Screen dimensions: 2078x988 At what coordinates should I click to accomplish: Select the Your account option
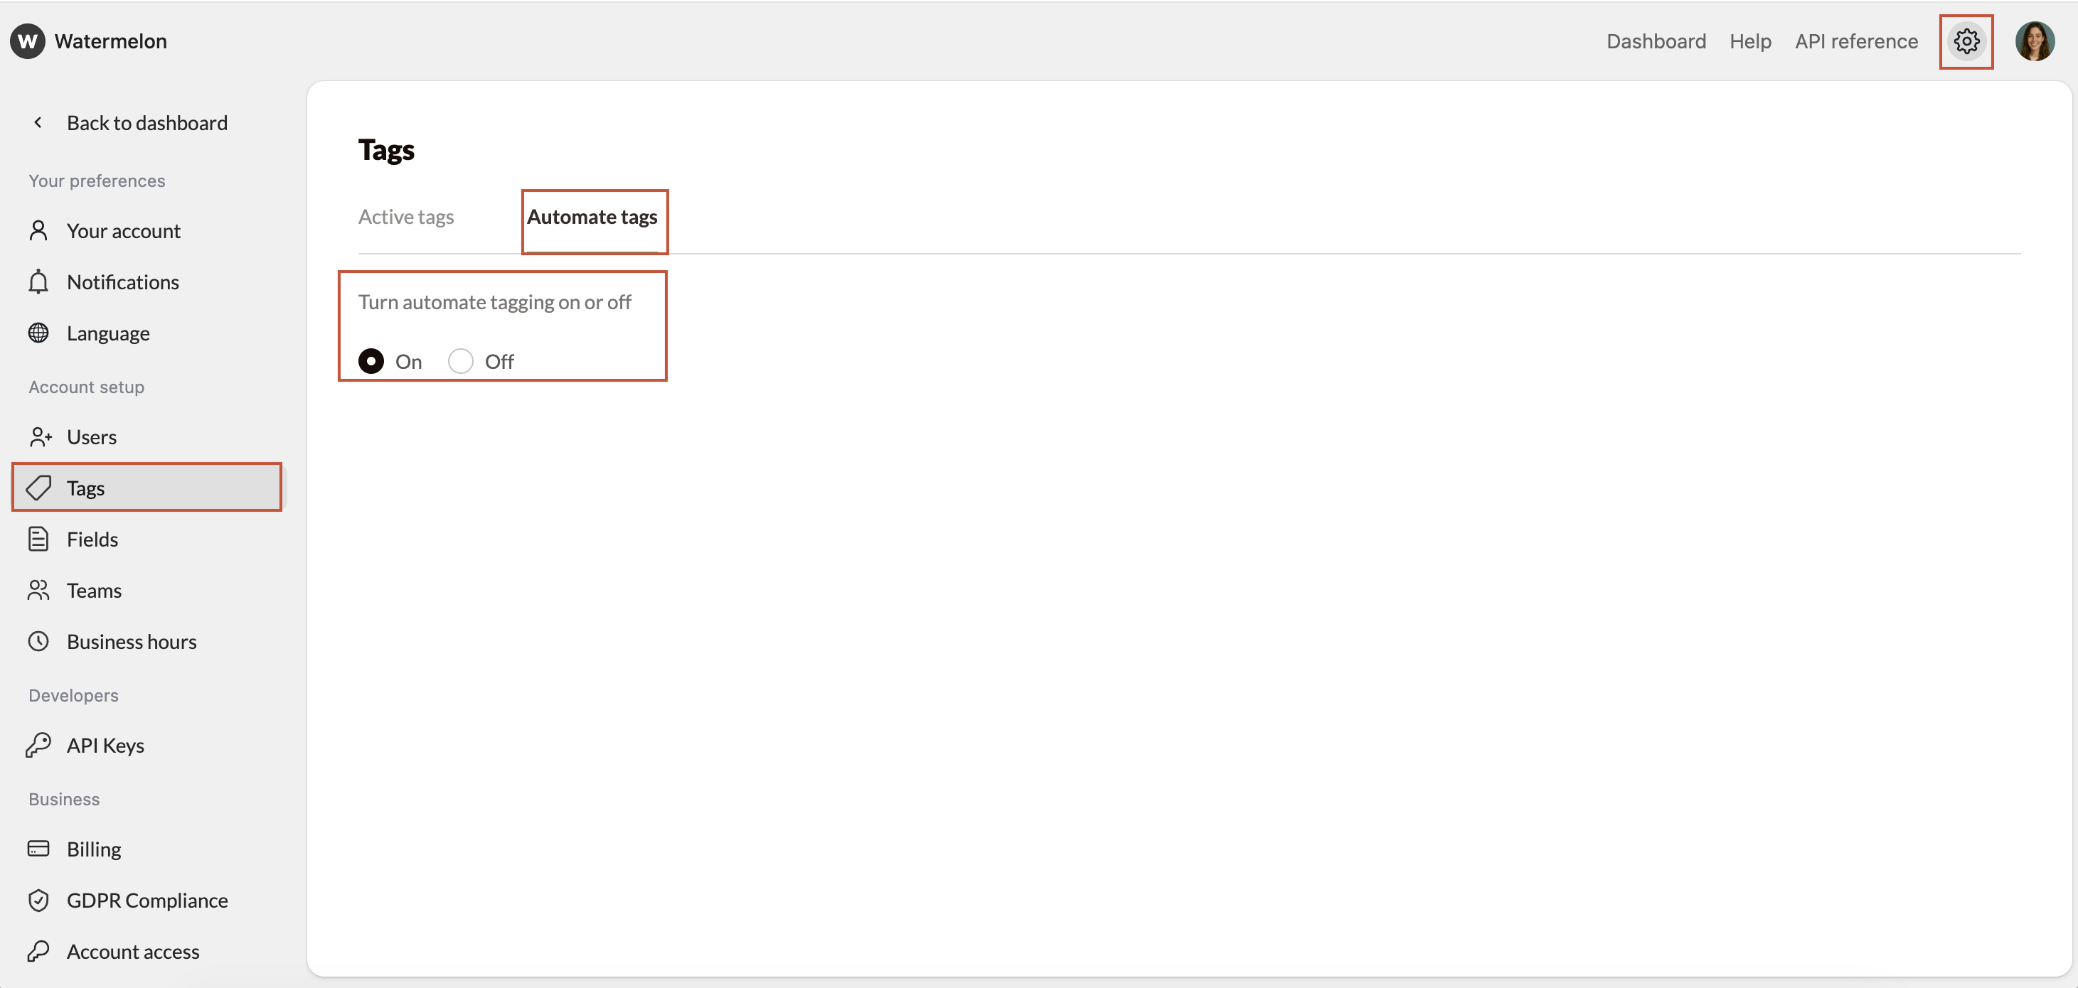[124, 231]
